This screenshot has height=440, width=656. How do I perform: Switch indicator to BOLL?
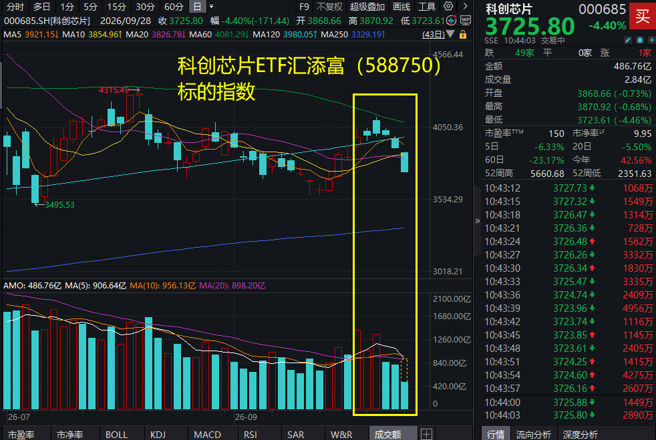[x=116, y=434]
